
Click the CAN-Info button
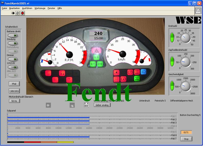click(14, 91)
